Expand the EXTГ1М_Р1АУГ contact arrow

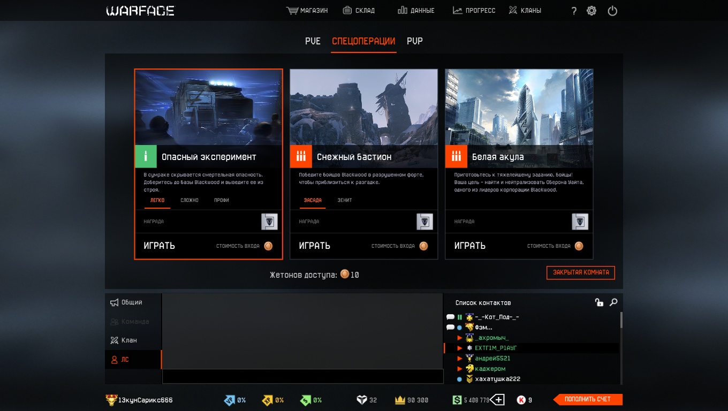point(459,348)
